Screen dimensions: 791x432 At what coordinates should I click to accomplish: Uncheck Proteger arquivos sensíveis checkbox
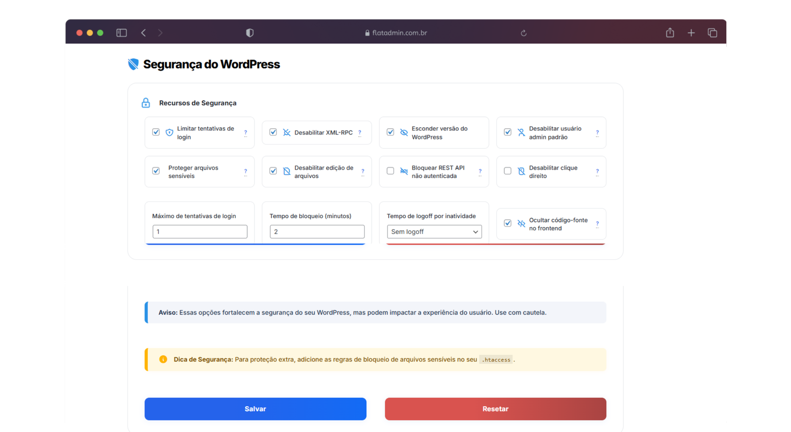tap(156, 171)
